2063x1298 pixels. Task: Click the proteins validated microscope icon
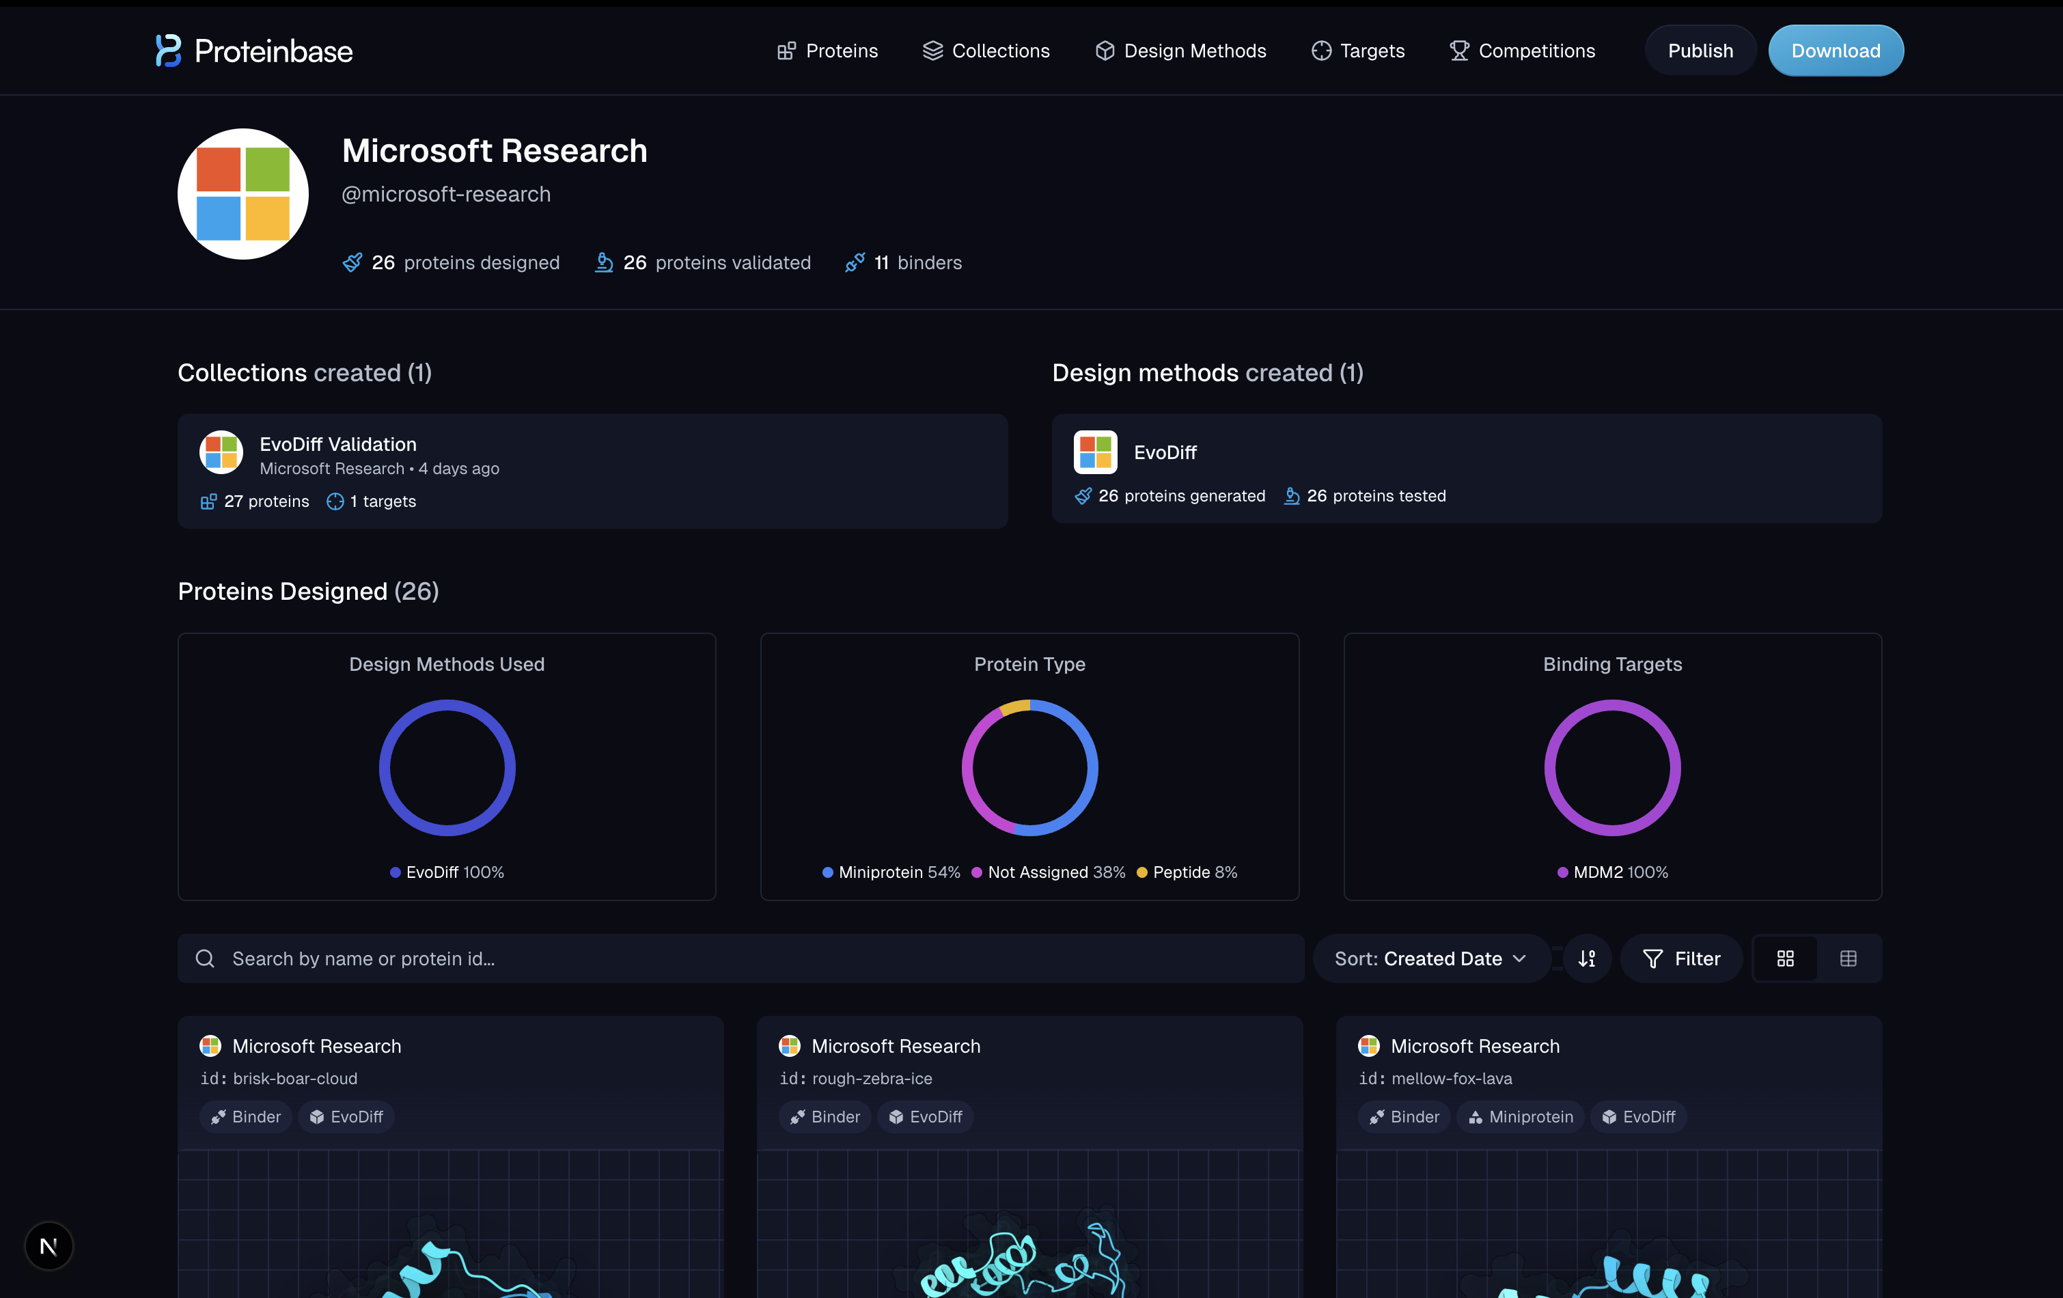pos(604,262)
